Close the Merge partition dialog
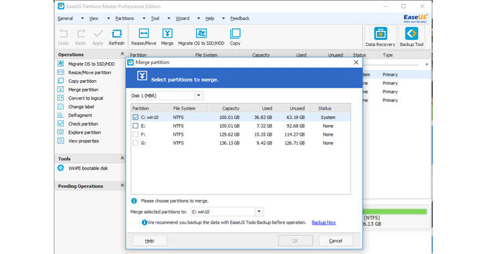 coord(357,62)
